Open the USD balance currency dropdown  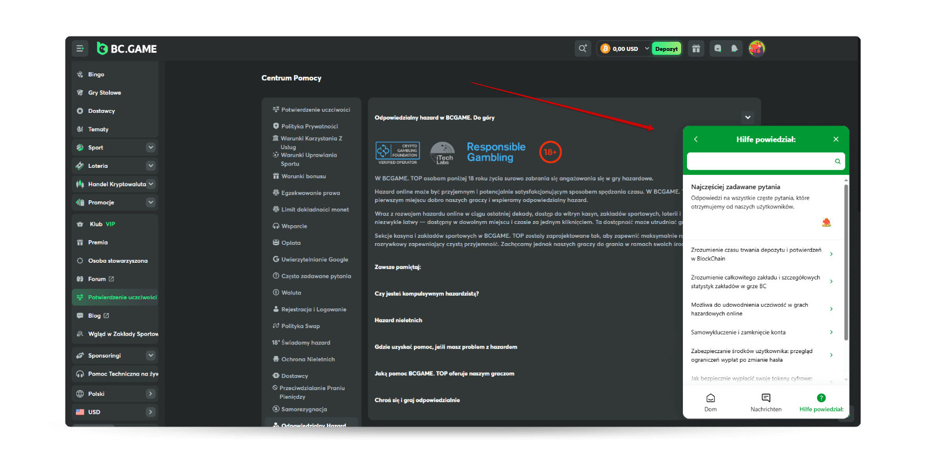point(624,49)
